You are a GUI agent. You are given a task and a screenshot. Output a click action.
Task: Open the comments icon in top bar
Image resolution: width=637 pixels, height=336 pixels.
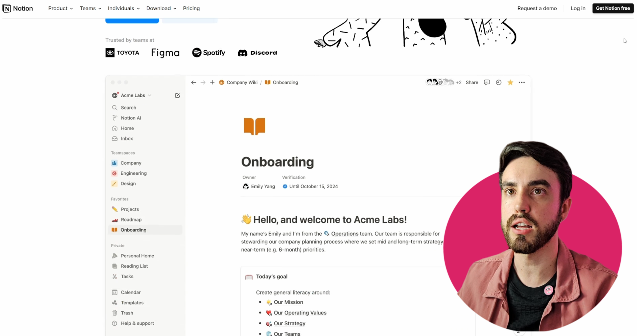(487, 82)
